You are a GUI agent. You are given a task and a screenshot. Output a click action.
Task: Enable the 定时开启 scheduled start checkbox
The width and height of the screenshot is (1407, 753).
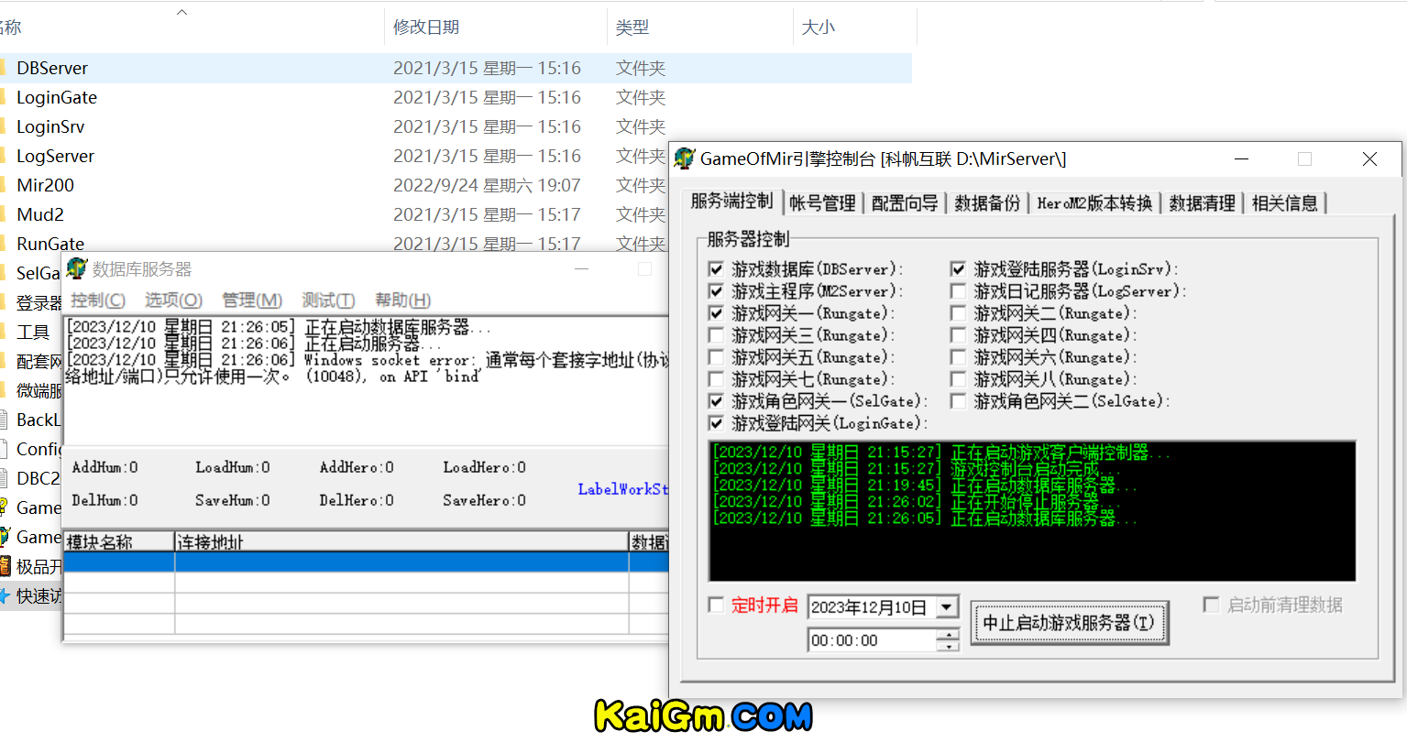716,605
